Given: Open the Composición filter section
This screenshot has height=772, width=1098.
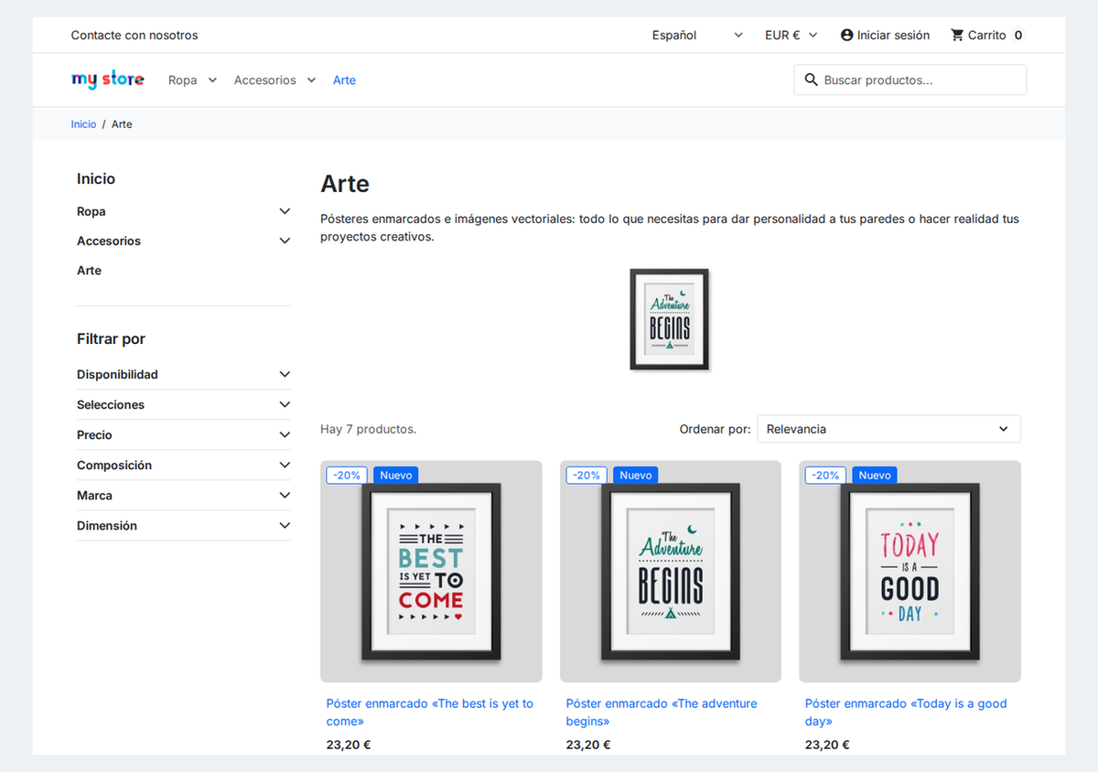Looking at the screenshot, I should 184,465.
